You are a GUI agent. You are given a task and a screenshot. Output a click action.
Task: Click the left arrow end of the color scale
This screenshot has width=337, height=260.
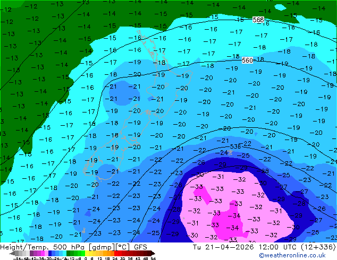[12, 254]
